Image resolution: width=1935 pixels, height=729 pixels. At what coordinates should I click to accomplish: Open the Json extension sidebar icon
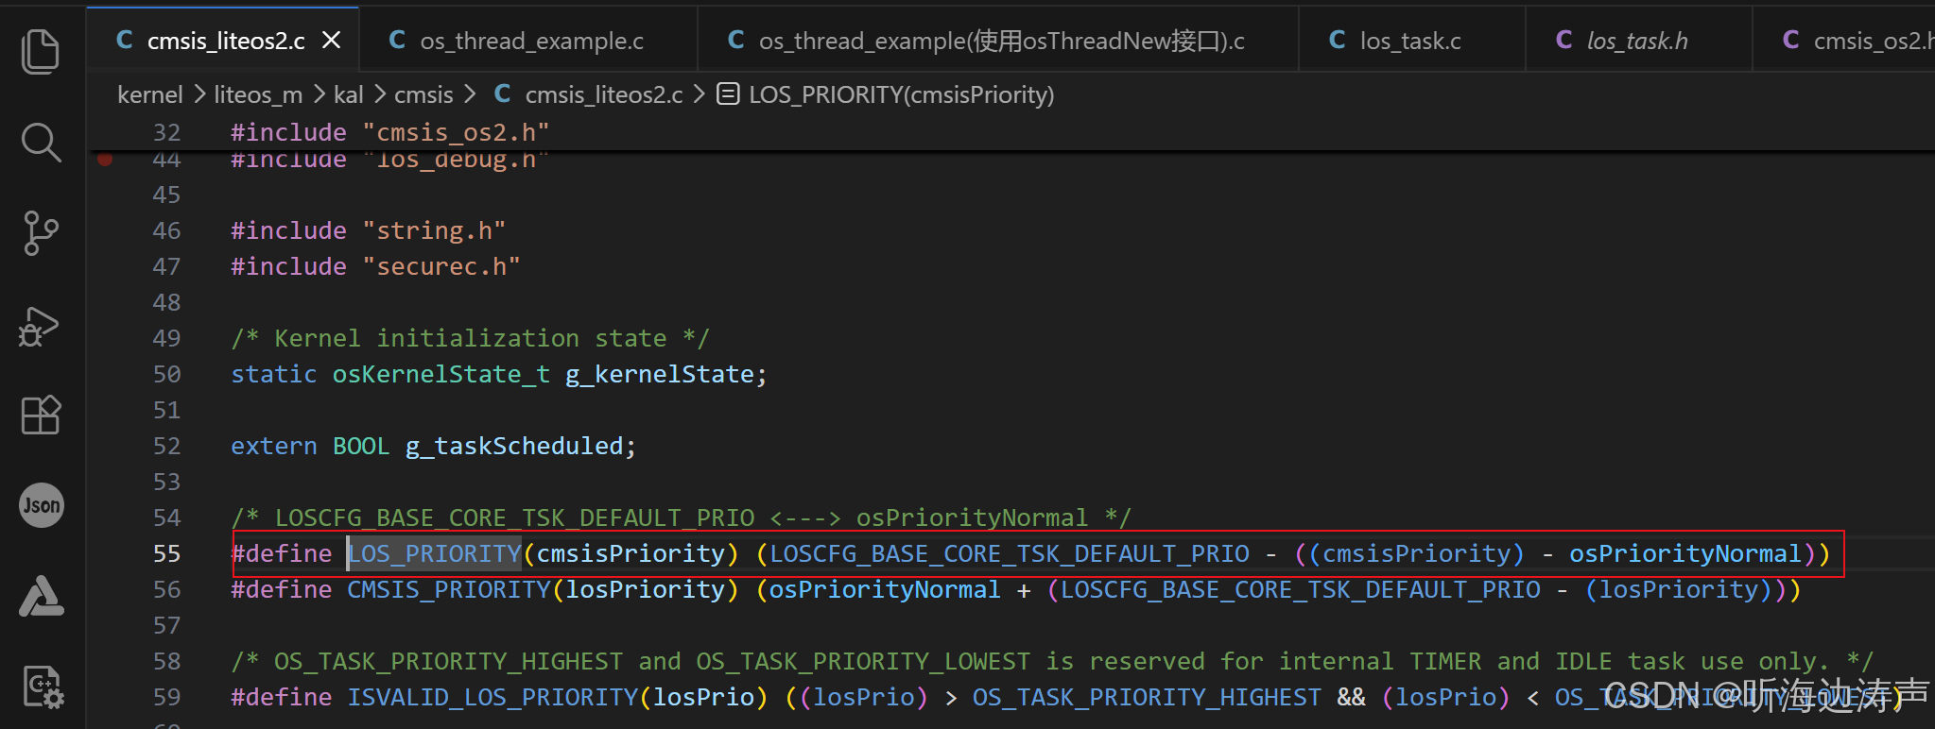[42, 505]
